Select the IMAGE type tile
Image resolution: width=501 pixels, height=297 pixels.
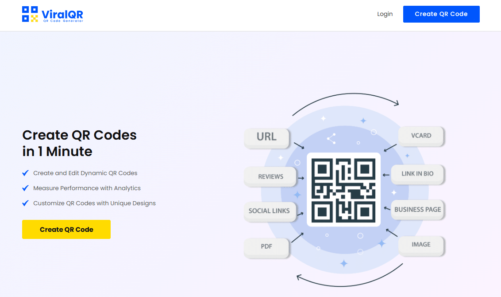pos(421,244)
